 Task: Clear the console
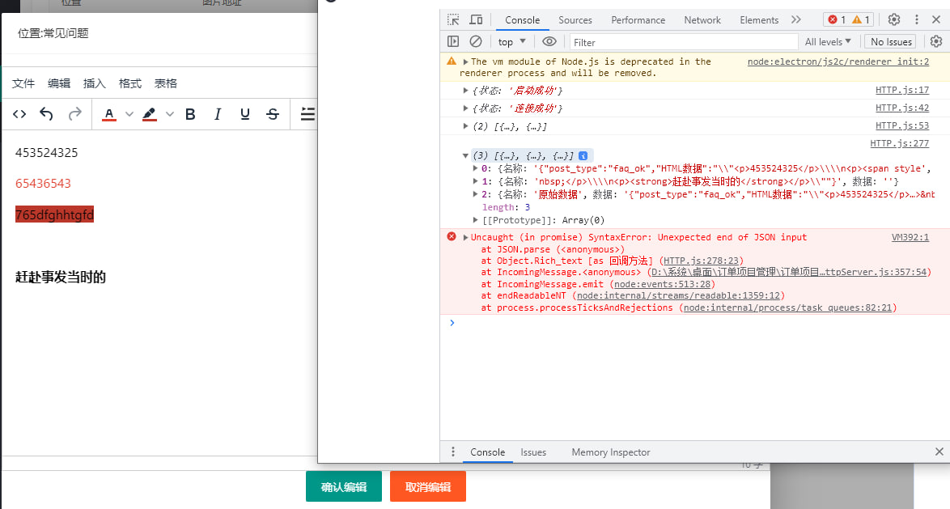pyautogui.click(x=476, y=42)
